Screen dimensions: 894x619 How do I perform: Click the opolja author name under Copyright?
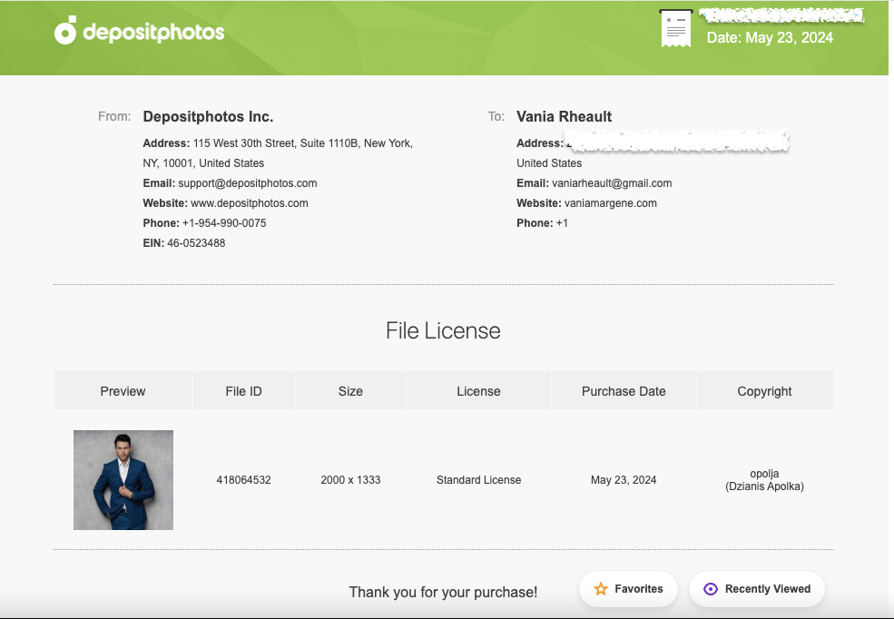pyautogui.click(x=764, y=473)
